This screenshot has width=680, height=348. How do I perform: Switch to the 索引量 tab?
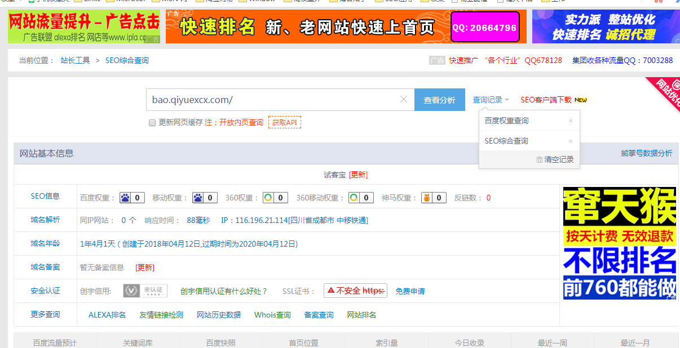pos(387,342)
